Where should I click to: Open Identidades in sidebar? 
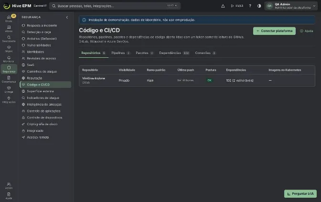click(45, 52)
